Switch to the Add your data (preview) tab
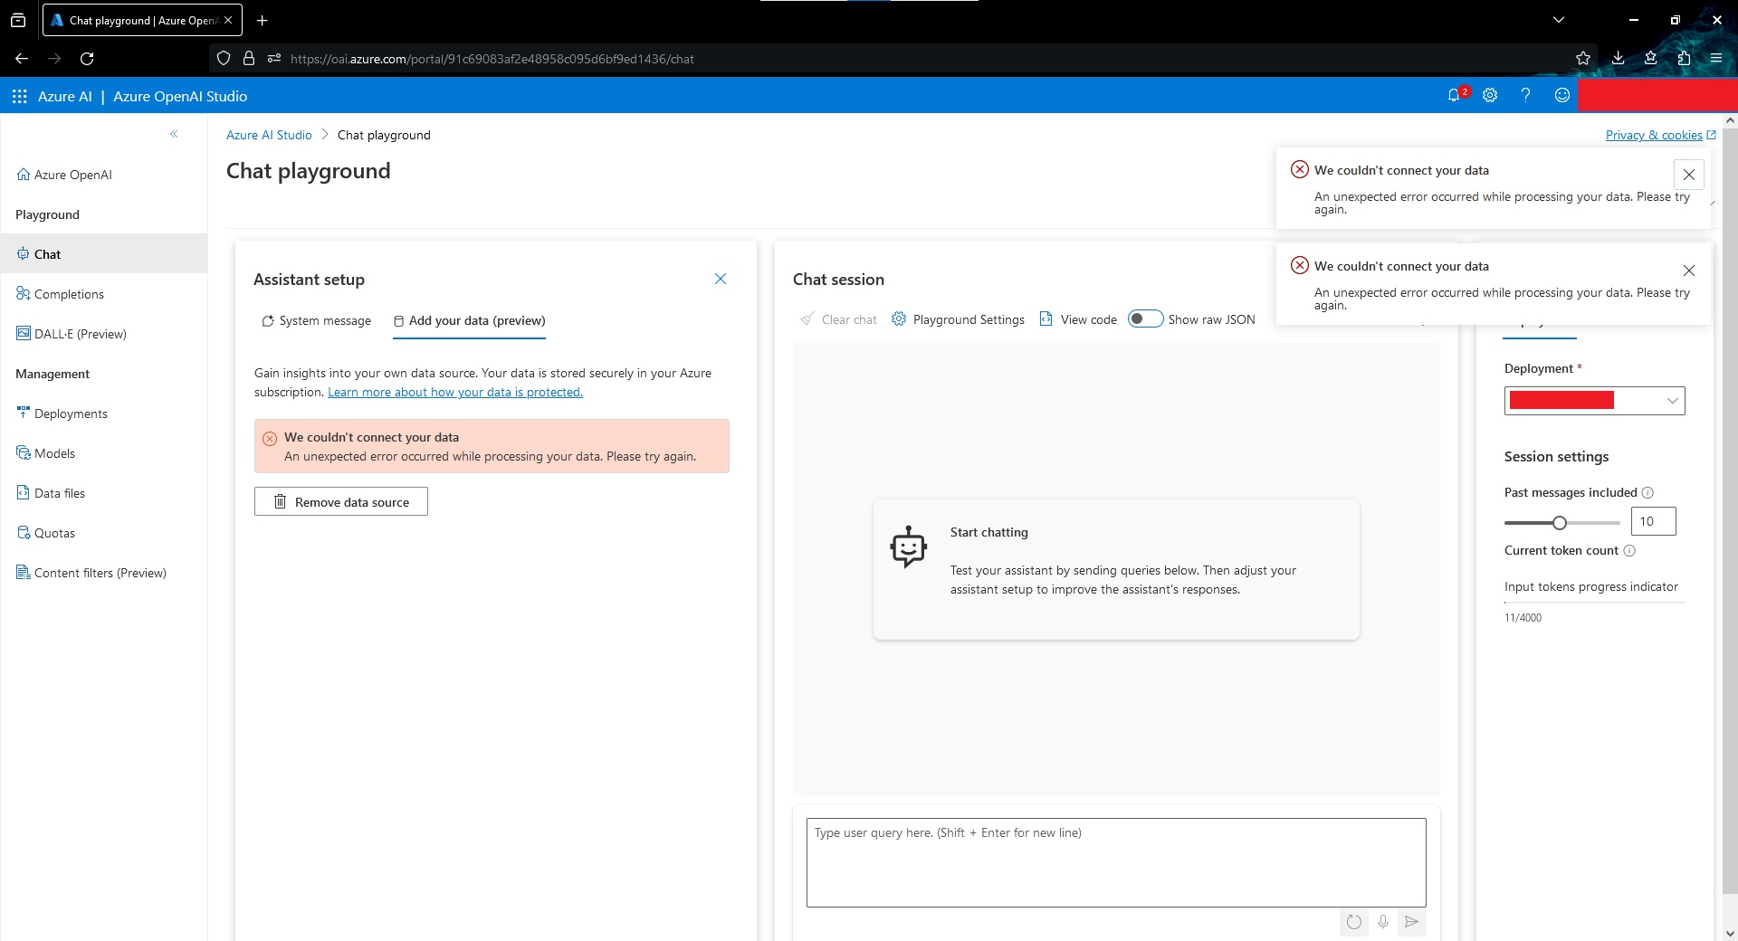Viewport: 1738px width, 941px height. click(x=469, y=320)
